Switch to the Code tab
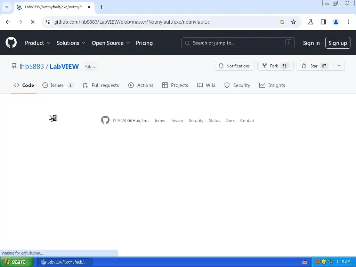 point(24,86)
